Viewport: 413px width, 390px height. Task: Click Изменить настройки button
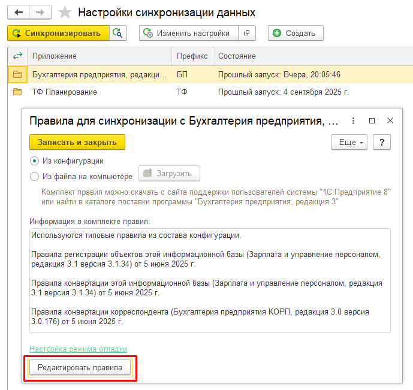click(189, 33)
